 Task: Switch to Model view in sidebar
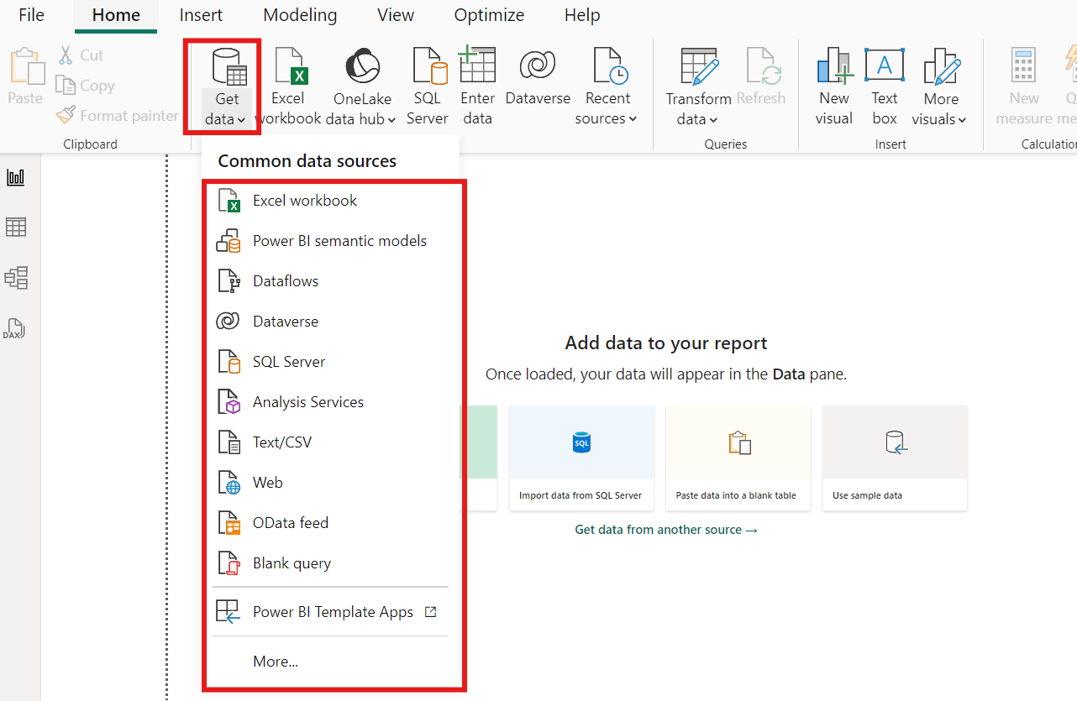pos(16,278)
